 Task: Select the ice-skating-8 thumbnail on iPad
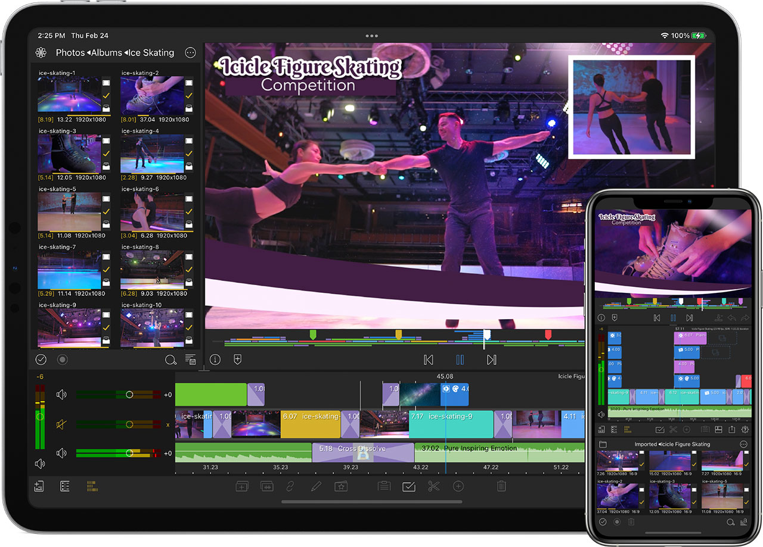pos(152,270)
